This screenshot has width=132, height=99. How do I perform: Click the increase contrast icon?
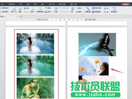click(x=25, y=8)
